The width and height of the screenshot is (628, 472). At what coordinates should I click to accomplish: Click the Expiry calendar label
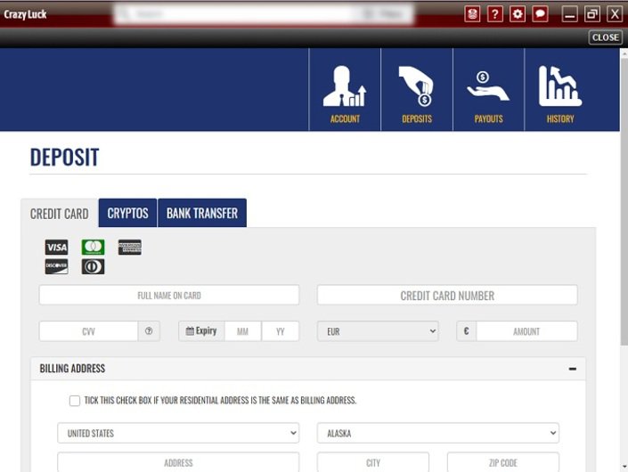[x=201, y=331]
